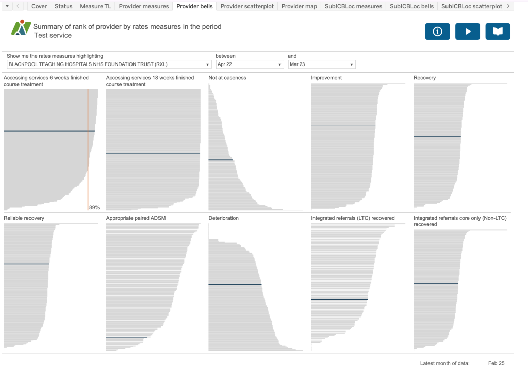Image resolution: width=528 pixels, height=373 pixels.
Task: Open the book guide icon button
Action: tap(498, 31)
